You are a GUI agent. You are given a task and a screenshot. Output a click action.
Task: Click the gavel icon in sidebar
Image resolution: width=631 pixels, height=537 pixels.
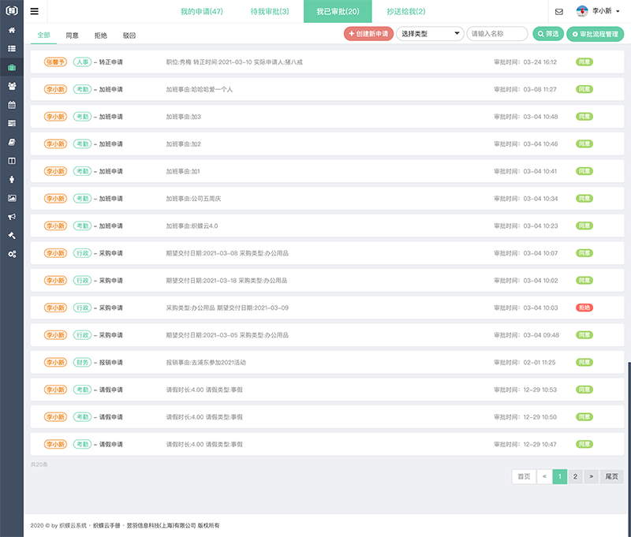[12, 235]
